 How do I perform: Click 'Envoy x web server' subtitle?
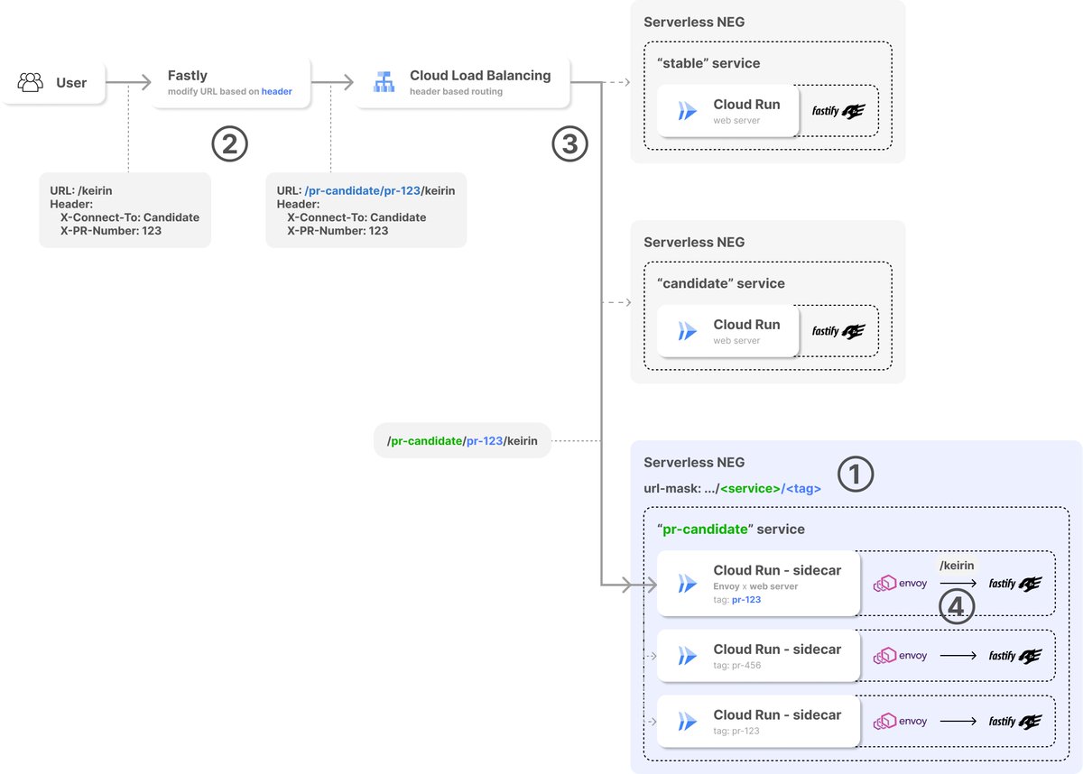(x=755, y=586)
